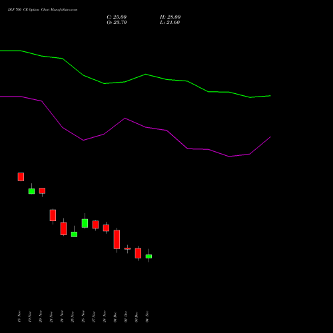Click the 03 Dec date axis label
This screenshot has height=333, width=333.
(137, 316)
